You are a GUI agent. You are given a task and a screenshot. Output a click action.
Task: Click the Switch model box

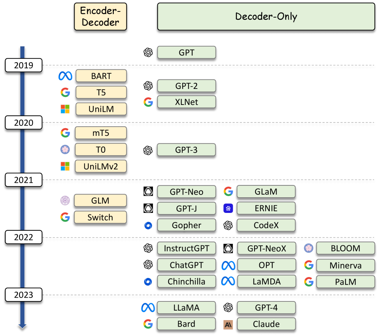[x=101, y=217]
